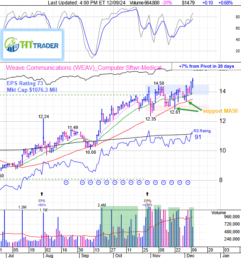Click the Oct month label
This screenshot has height=258, width=241.
pyautogui.click(x=118, y=256)
